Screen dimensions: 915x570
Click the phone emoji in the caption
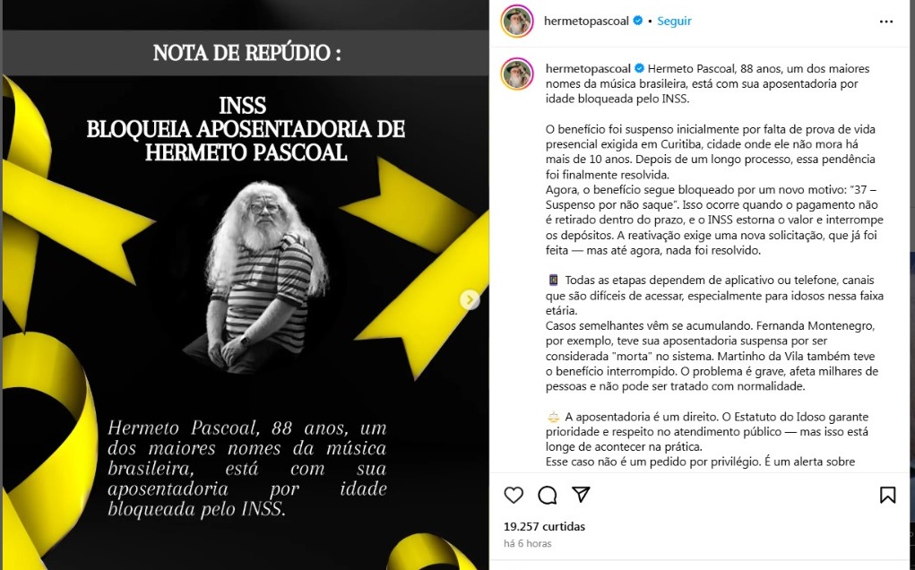coord(553,280)
